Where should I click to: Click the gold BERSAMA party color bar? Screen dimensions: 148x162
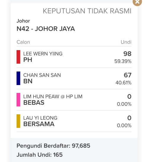click(18, 121)
